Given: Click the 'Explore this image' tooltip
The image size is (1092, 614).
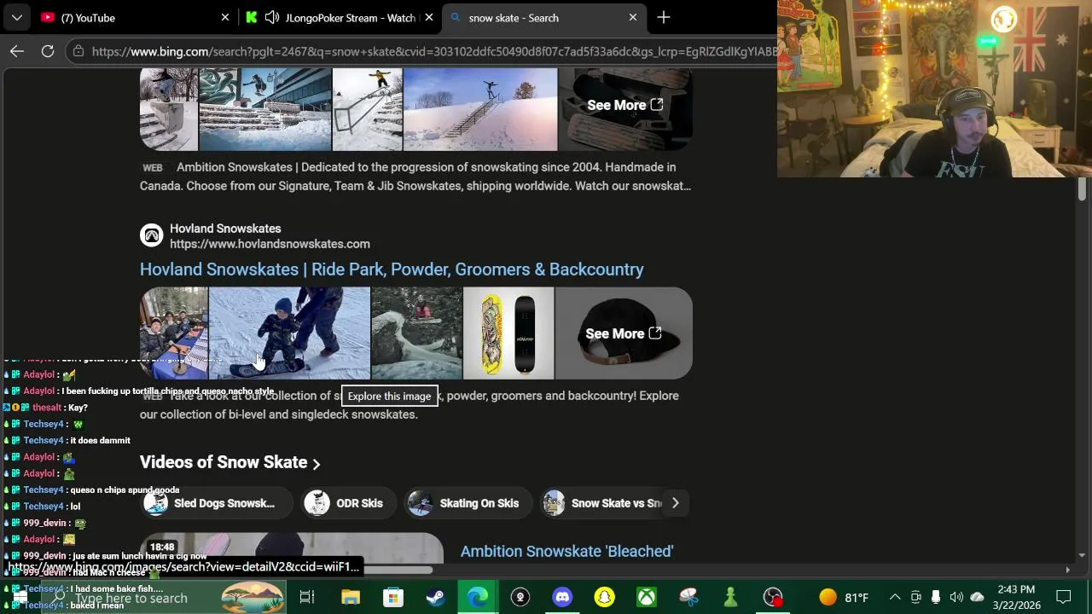Looking at the screenshot, I should pos(389,396).
